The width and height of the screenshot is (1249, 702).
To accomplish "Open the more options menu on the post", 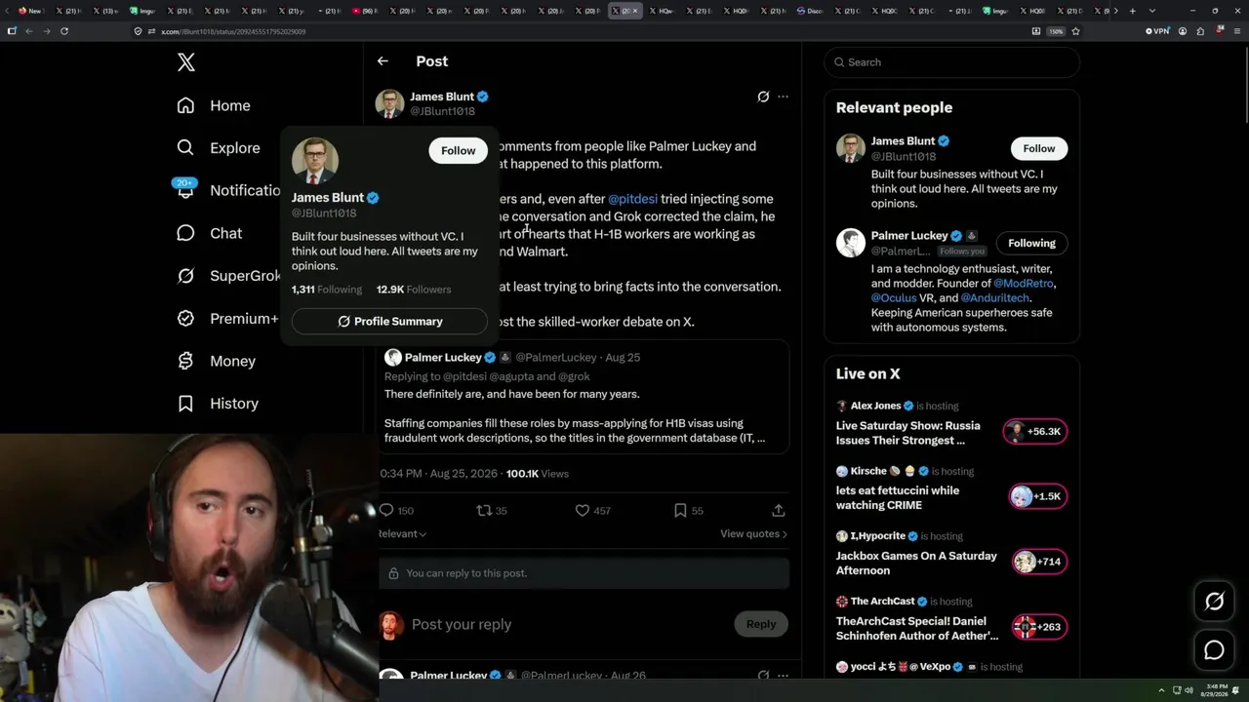I will [783, 97].
